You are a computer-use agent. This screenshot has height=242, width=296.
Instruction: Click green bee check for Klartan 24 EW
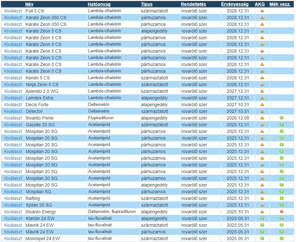coord(281,218)
